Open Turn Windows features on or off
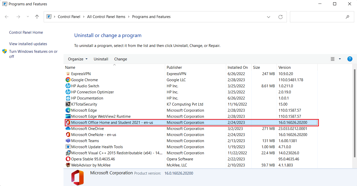357x186 pixels. click(33, 54)
